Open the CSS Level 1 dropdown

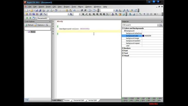pyautogui.click(x=158, y=25)
